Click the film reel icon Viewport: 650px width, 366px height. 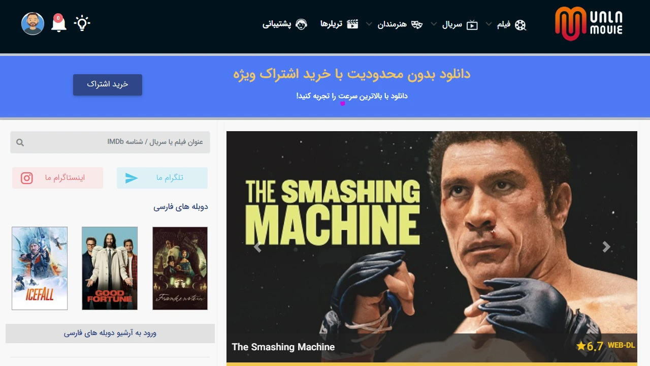pyautogui.click(x=521, y=25)
